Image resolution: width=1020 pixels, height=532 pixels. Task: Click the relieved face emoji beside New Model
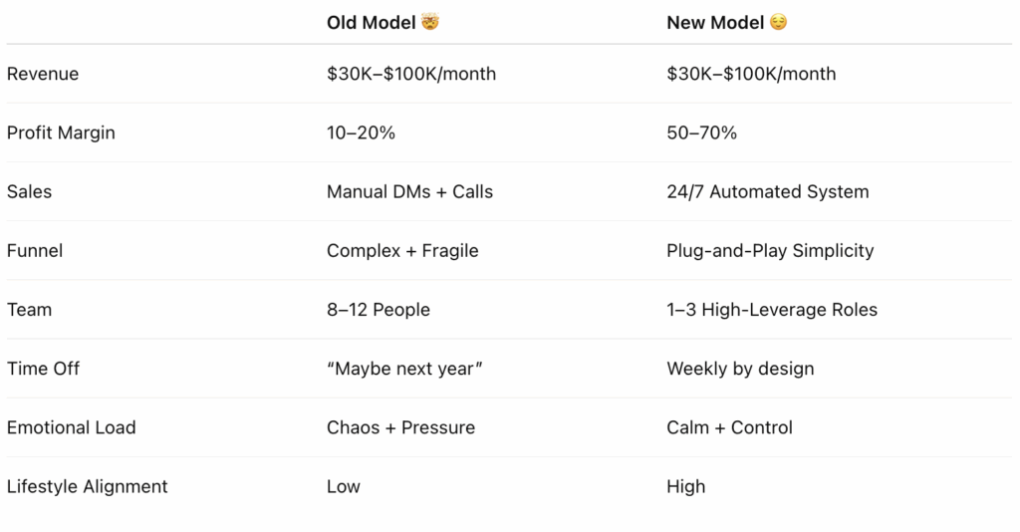[778, 22]
